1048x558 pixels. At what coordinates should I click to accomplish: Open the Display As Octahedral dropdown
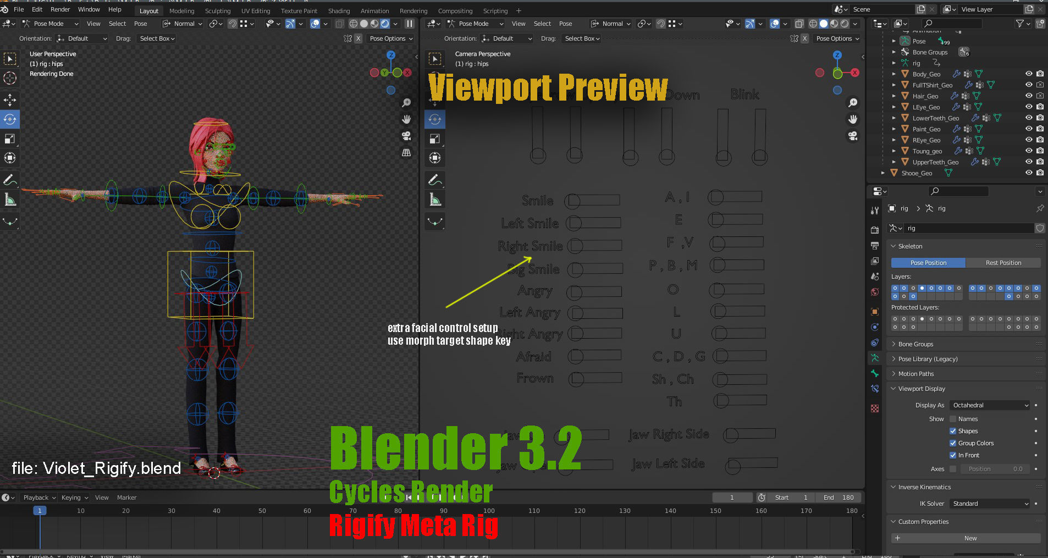point(990,405)
